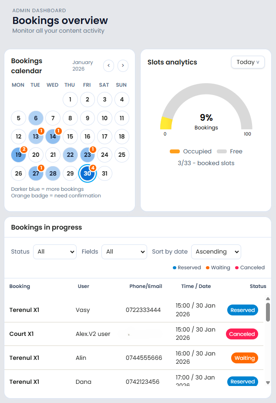
Task: Click the scrollbar down arrow in bookings table
Action: [267, 383]
